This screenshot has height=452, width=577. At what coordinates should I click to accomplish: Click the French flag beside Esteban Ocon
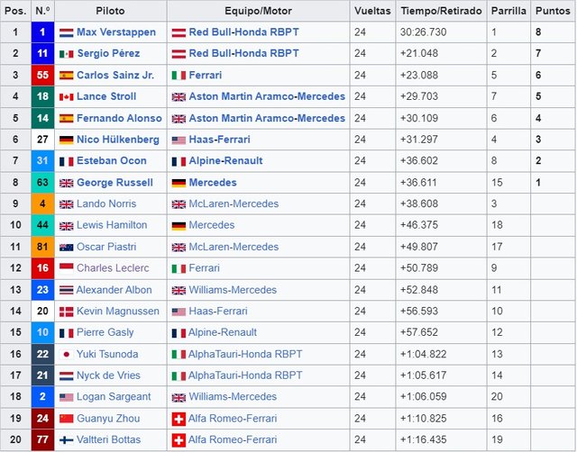tap(66, 161)
